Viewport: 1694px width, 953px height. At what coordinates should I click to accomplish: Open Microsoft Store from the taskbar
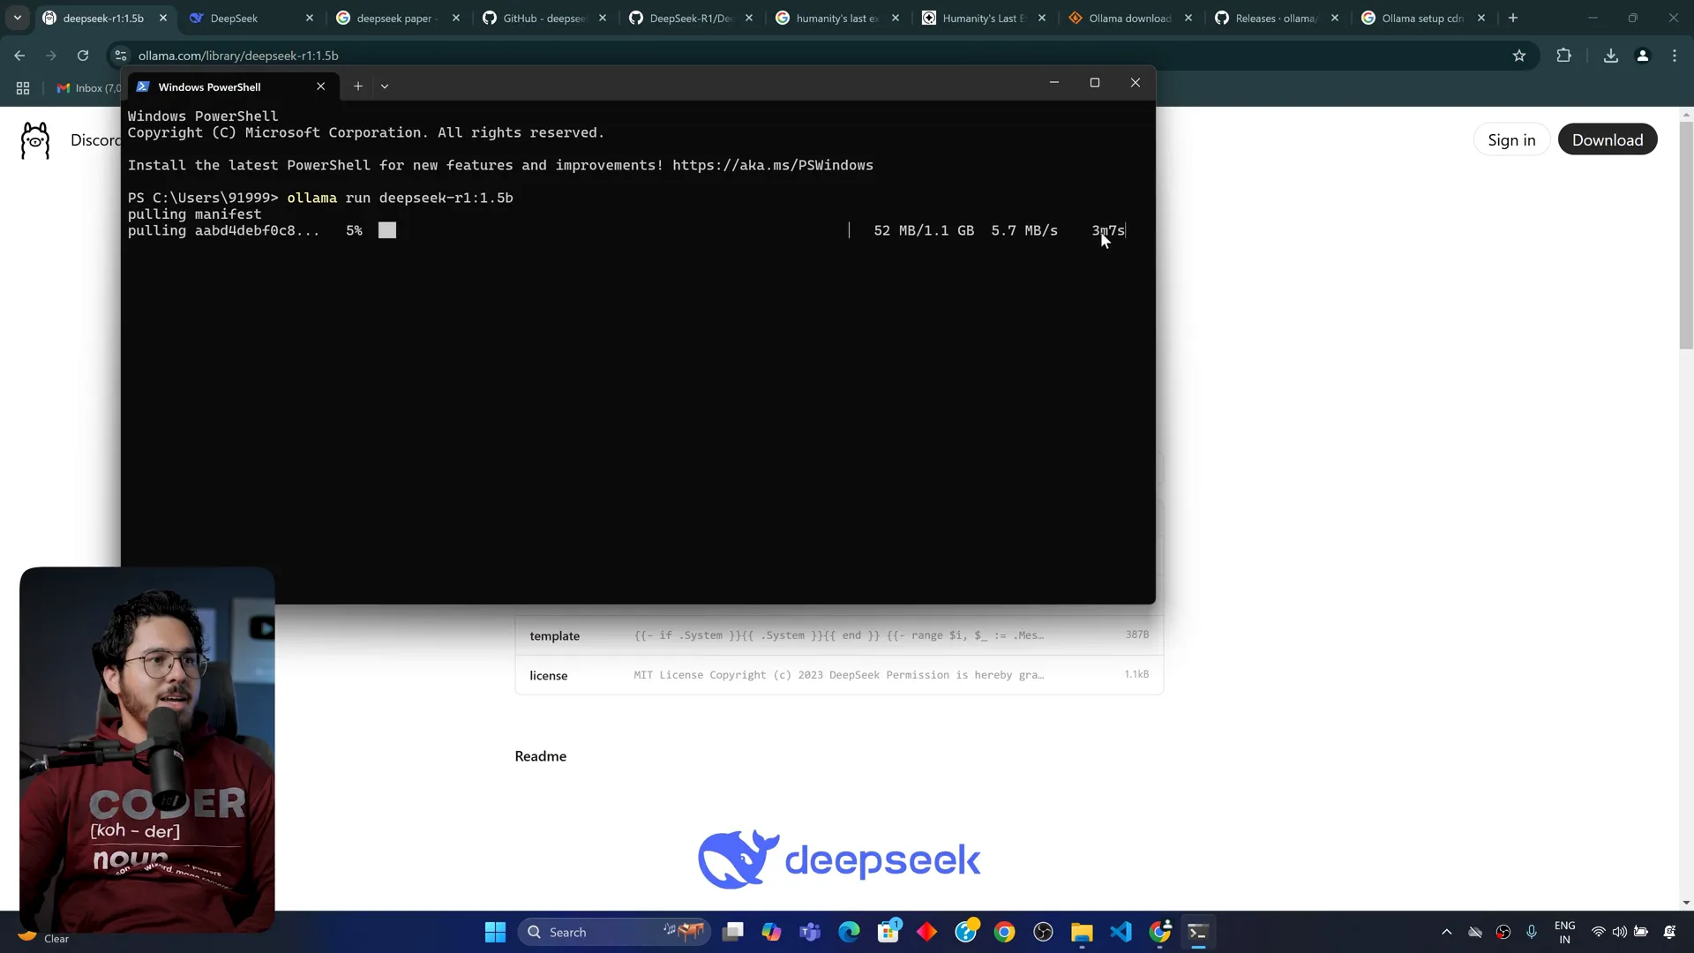(888, 932)
